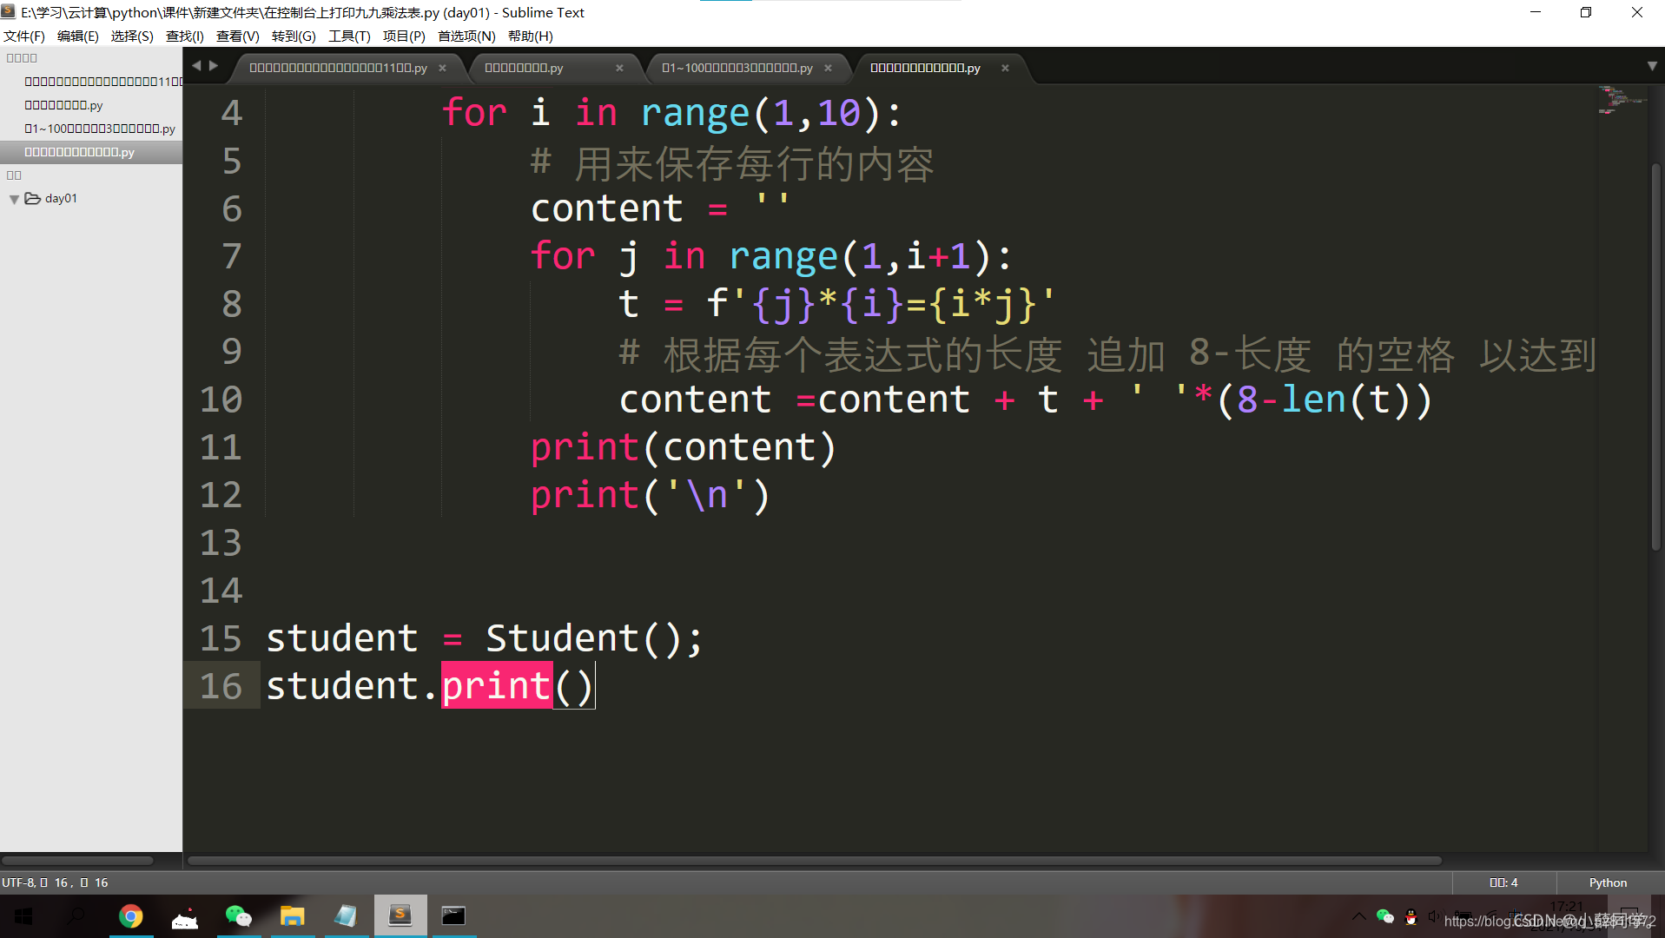Click the QQ penguin tray icon
The image size is (1665, 938).
tap(1411, 916)
